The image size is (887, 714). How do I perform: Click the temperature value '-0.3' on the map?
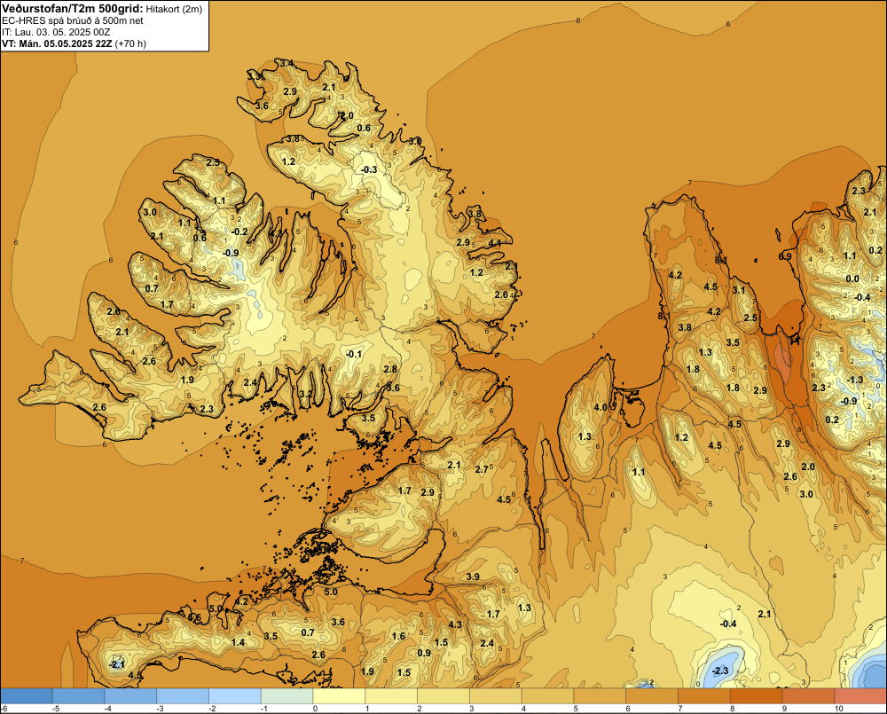pyautogui.click(x=369, y=169)
